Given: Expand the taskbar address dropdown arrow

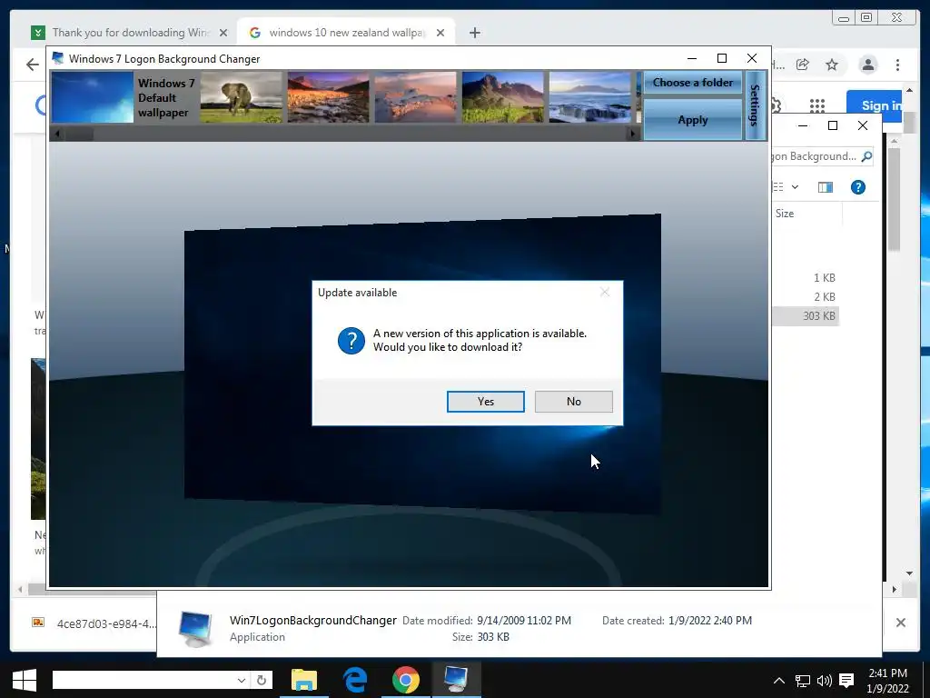Looking at the screenshot, I should 242,680.
